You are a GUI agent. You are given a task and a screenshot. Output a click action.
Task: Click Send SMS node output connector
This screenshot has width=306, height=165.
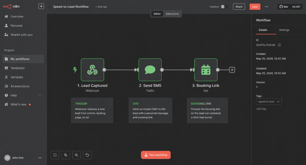click(x=162, y=70)
